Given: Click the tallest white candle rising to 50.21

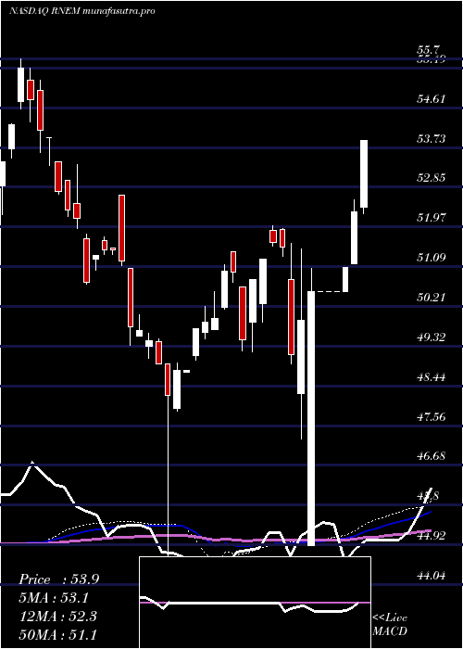Looking at the screenshot, I should [311, 418].
